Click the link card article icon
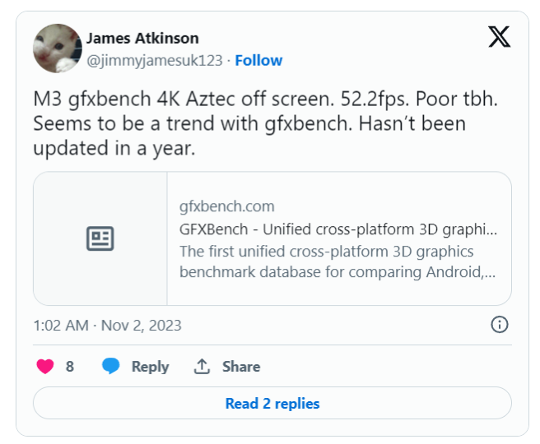Image resolution: width=540 pixels, height=444 pixels. [100, 239]
